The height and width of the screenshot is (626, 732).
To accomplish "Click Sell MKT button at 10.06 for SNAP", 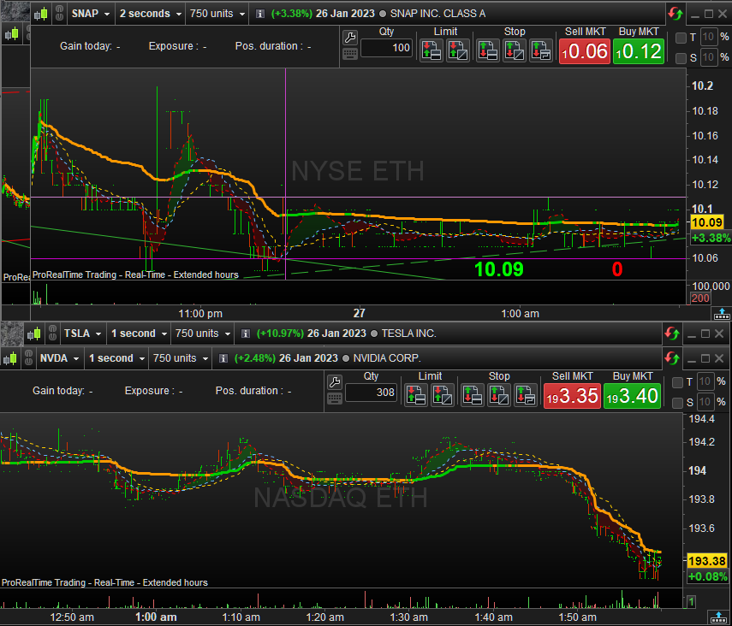I will 585,50.
